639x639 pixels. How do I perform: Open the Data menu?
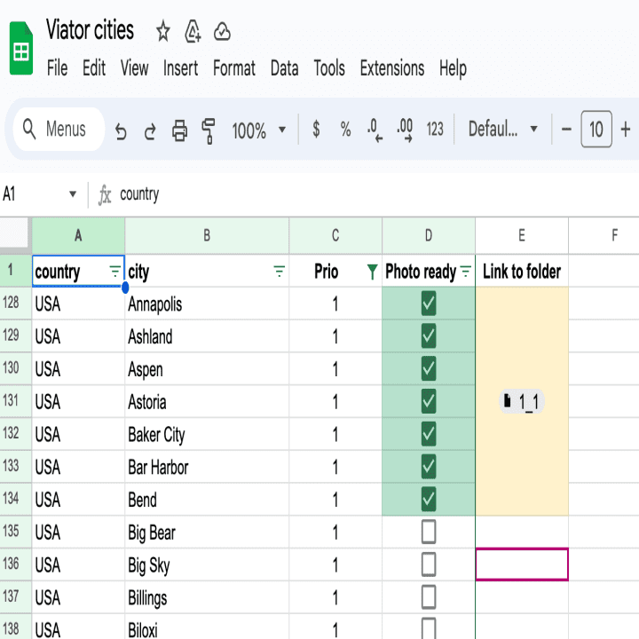(x=285, y=67)
